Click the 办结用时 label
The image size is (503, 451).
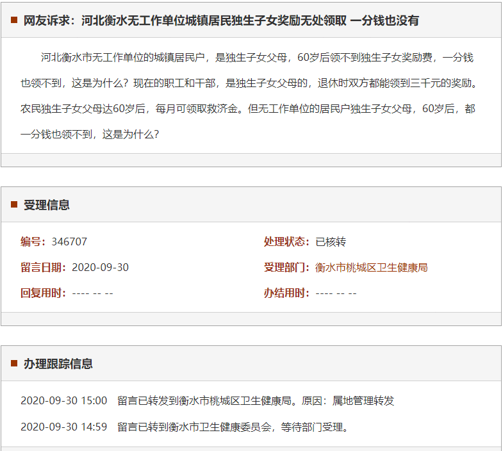click(287, 293)
